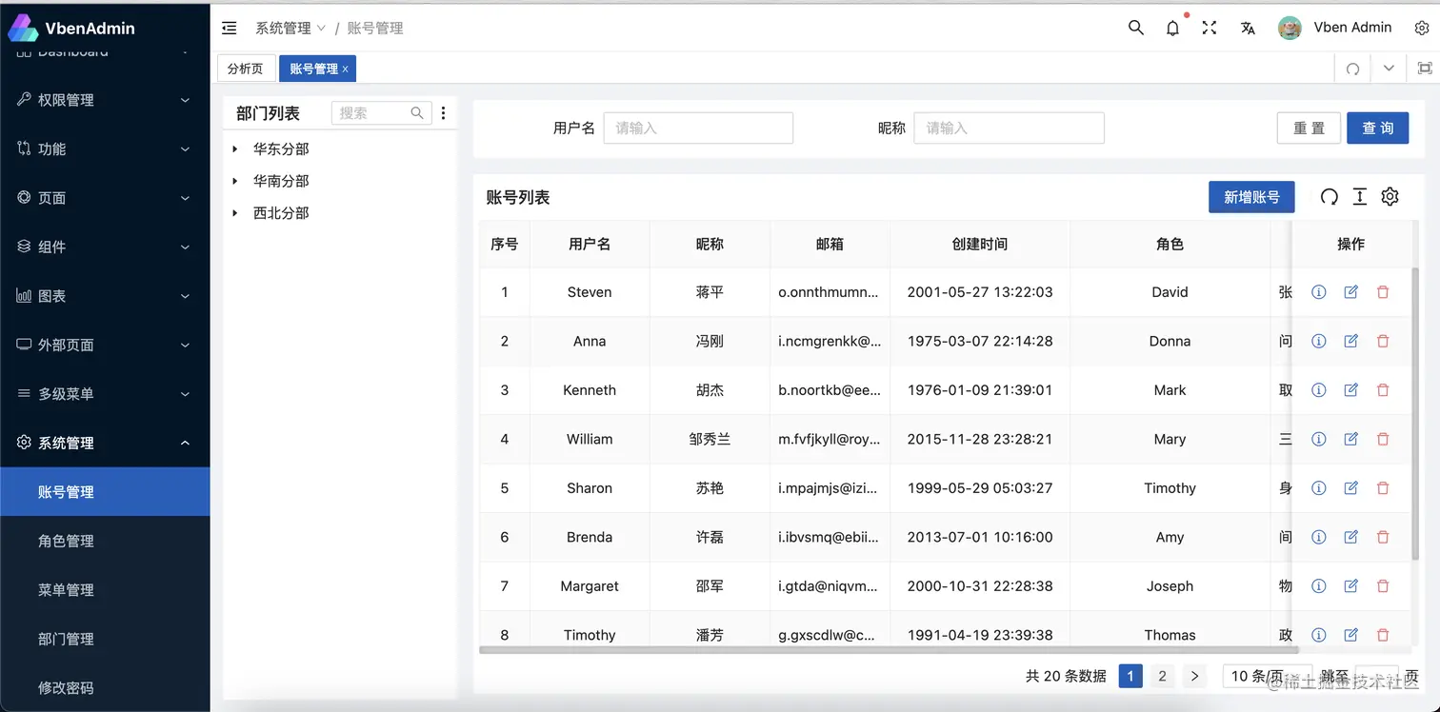
Task: Delete the Margaret account row
Action: 1383,586
